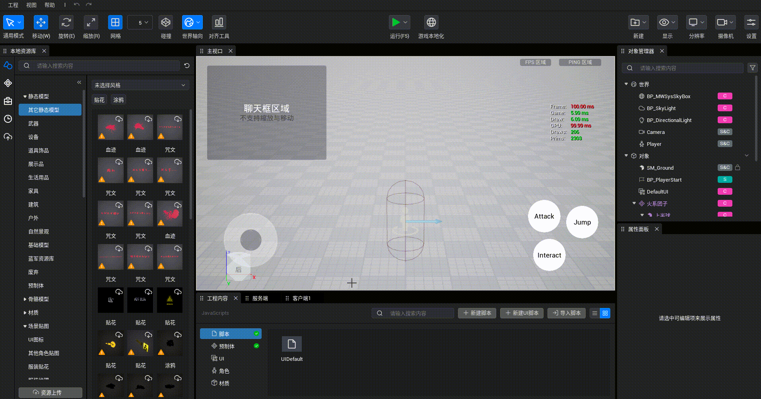The width and height of the screenshot is (761, 399).
Task: Activate the Move (W) tool
Action: pyautogui.click(x=41, y=23)
